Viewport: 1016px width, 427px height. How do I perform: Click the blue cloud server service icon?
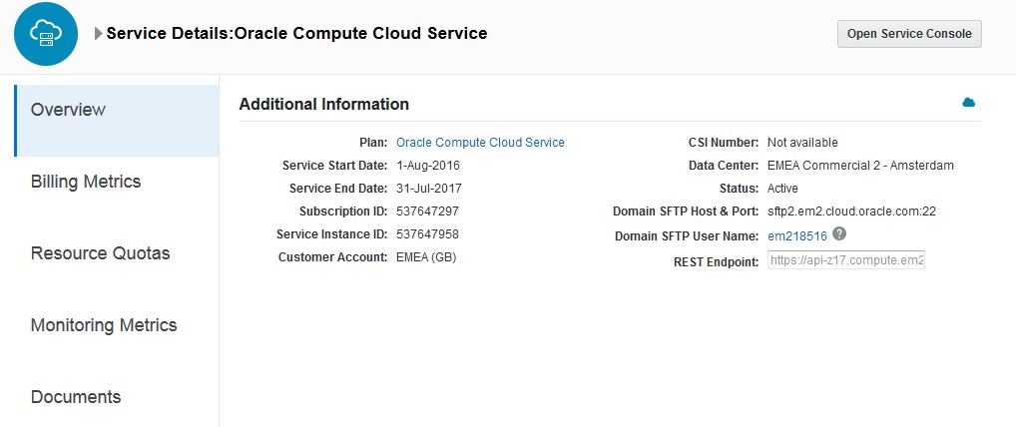point(46,34)
